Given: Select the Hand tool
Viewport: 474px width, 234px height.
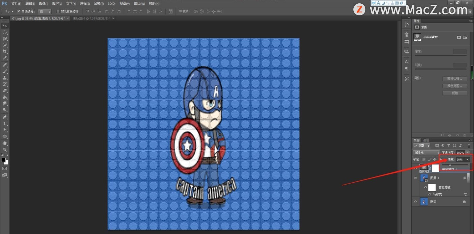Looking at the screenshot, I should (5, 143).
